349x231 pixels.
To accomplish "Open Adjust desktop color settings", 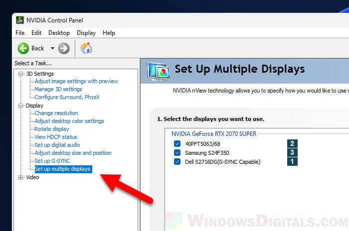I will click(69, 121).
